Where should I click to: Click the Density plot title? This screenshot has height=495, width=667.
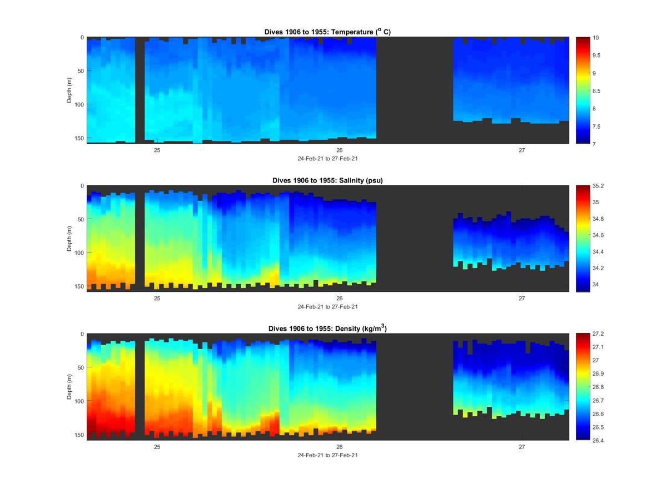click(x=327, y=329)
